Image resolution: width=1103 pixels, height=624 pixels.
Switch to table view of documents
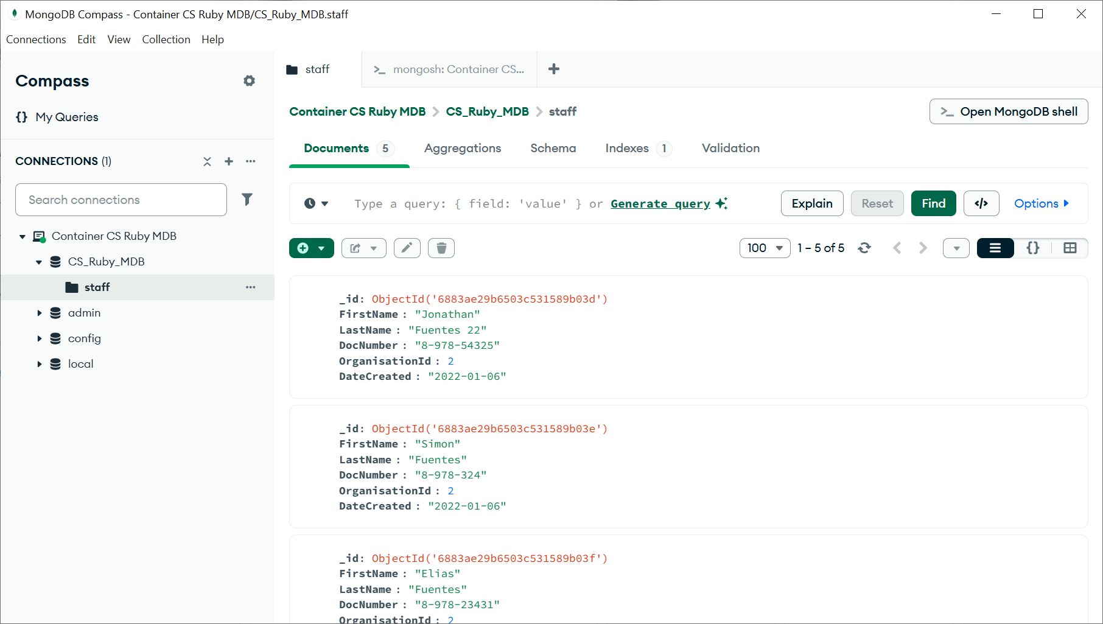click(1070, 248)
